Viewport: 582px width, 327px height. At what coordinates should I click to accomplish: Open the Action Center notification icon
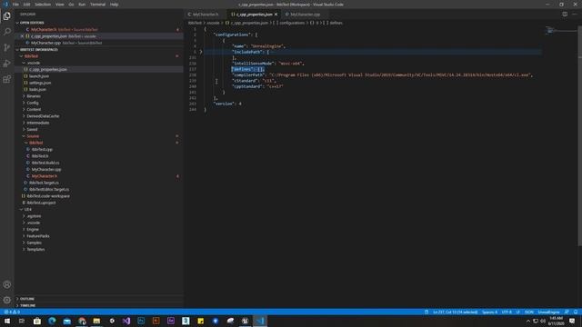coord(572,321)
